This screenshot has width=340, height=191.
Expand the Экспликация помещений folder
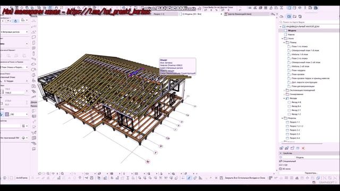click(x=284, y=90)
